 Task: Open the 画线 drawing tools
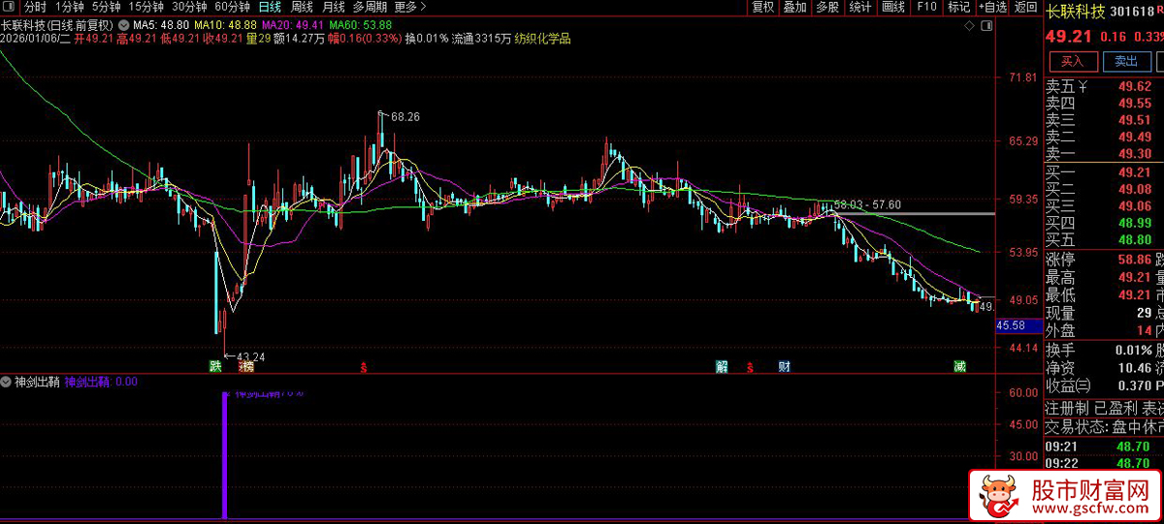point(892,7)
